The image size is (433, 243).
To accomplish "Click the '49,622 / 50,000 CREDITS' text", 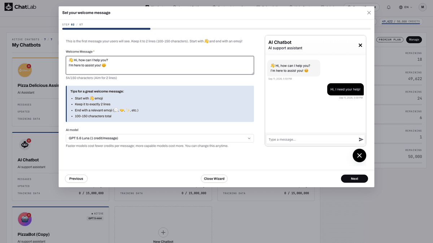I will click(x=401, y=21).
